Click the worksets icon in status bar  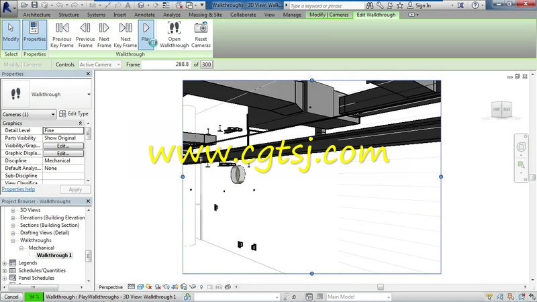(187, 297)
